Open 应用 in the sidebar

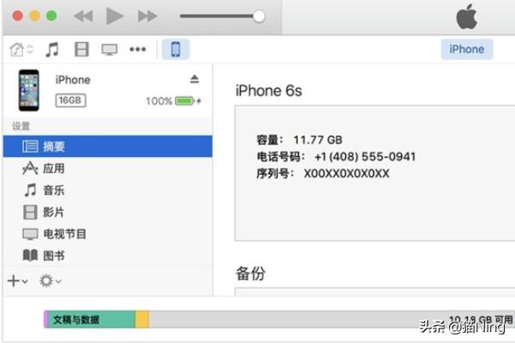tap(53, 169)
